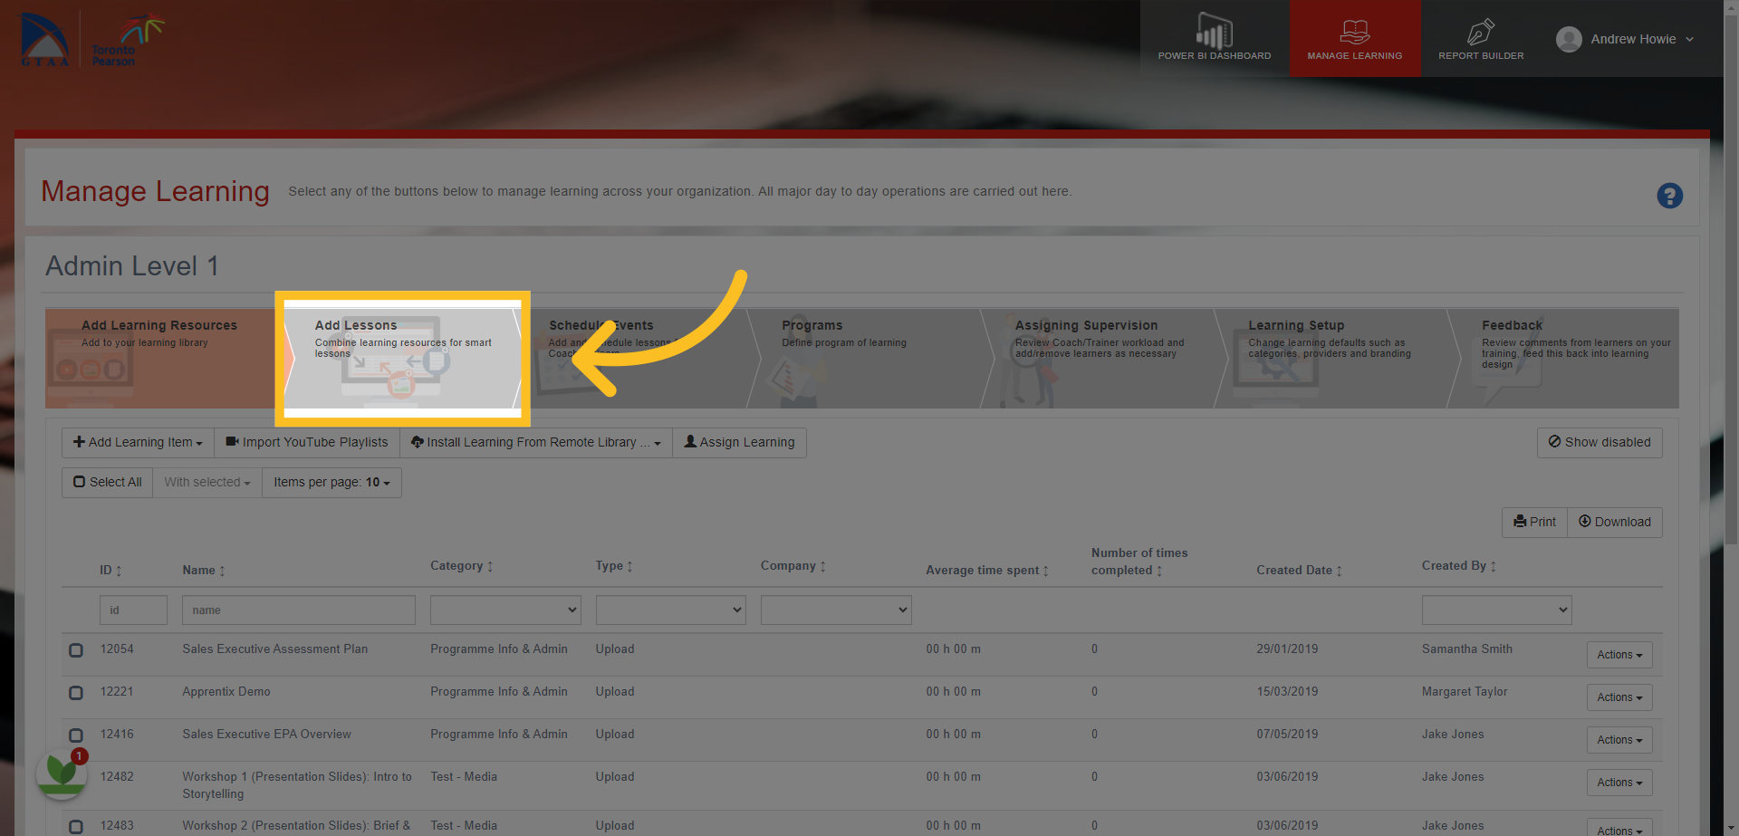Viewport: 1739px width, 836px height.
Task: Click the Andrew Howie avatar icon
Action: tap(1569, 39)
